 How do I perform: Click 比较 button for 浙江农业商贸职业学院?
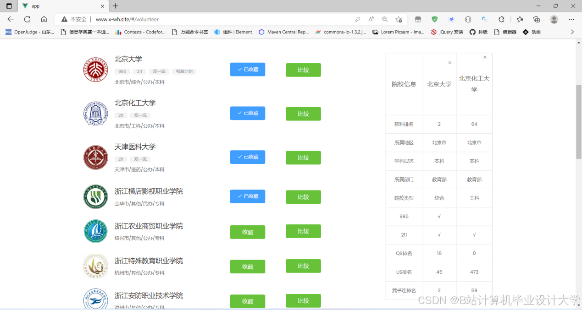[x=303, y=231]
